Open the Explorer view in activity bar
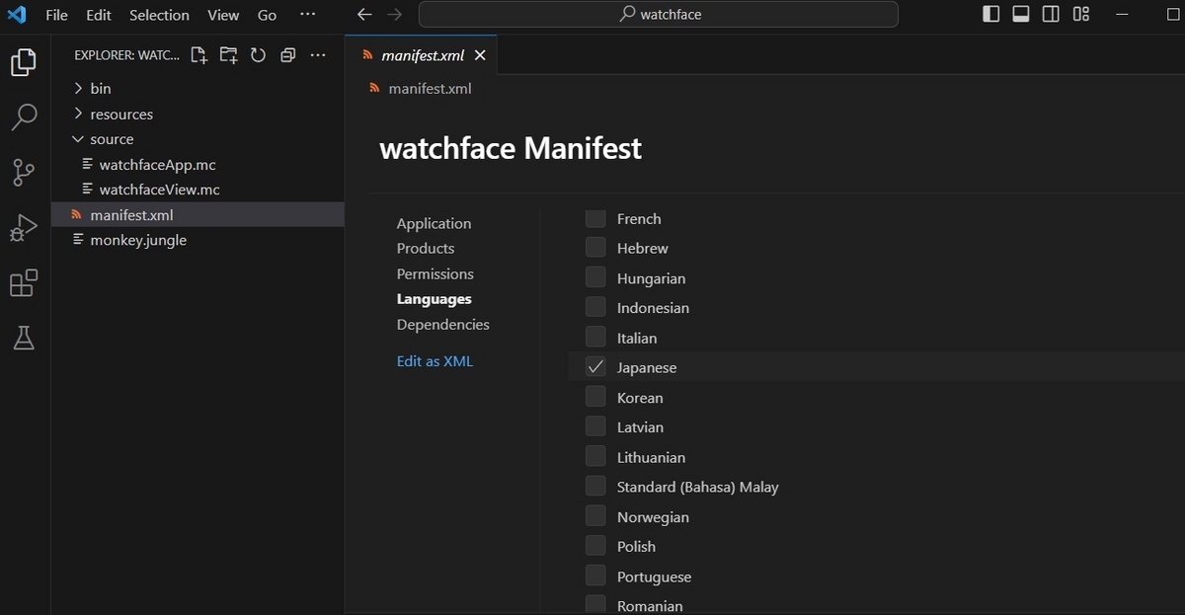The width and height of the screenshot is (1185, 615). 24,63
